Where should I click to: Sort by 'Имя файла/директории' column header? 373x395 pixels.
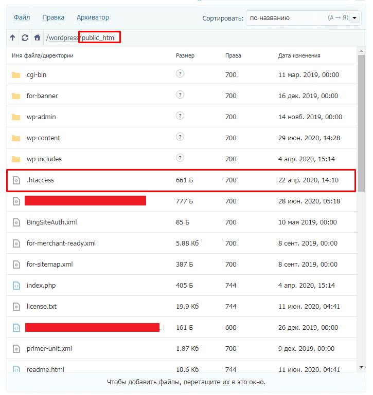43,55
